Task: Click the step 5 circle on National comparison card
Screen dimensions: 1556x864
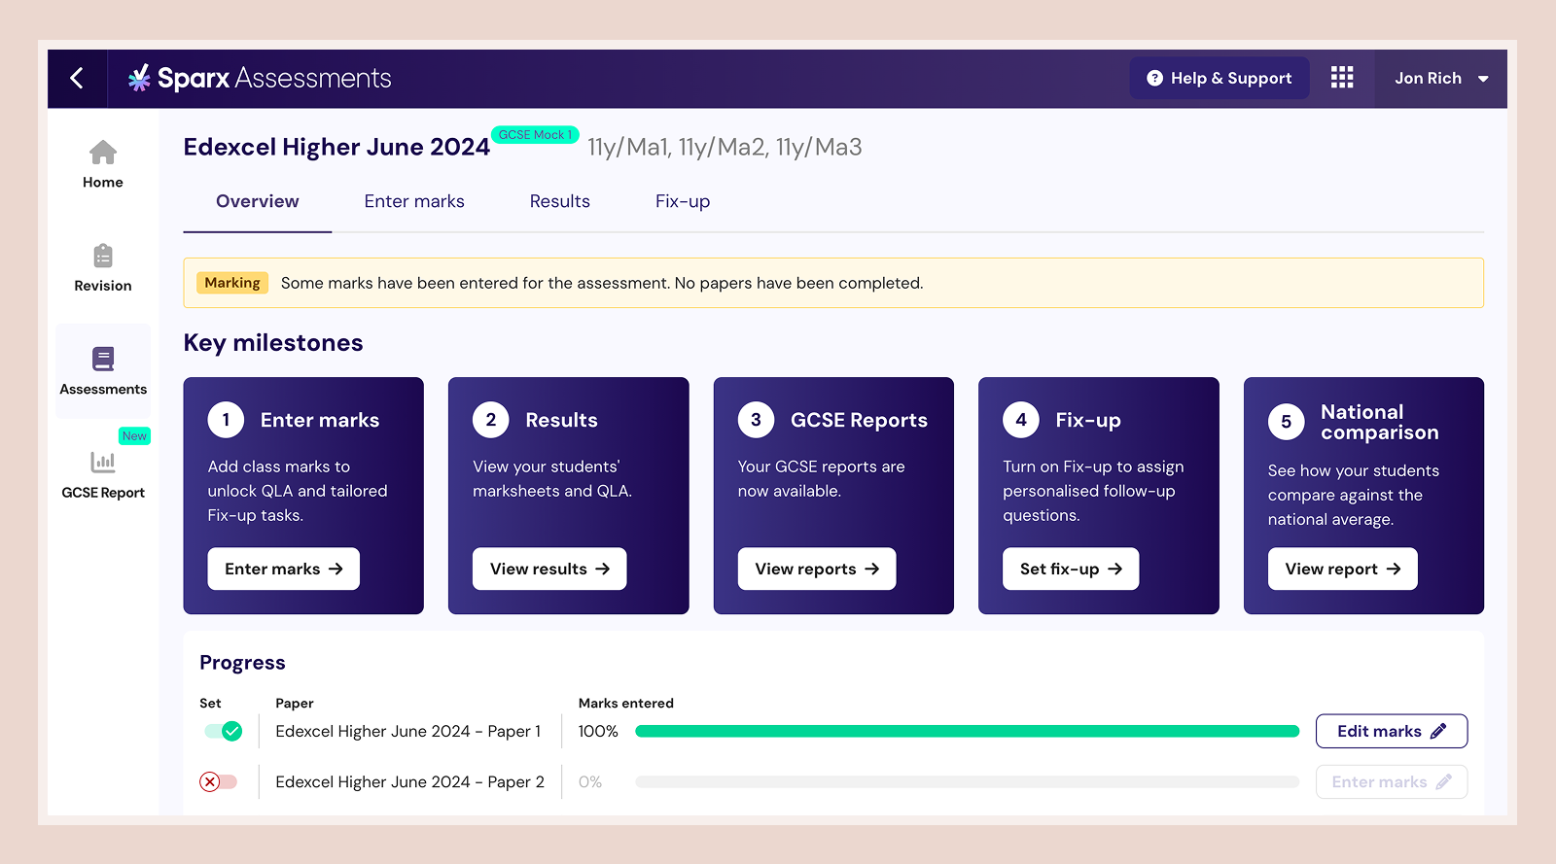Action: 1286,422
